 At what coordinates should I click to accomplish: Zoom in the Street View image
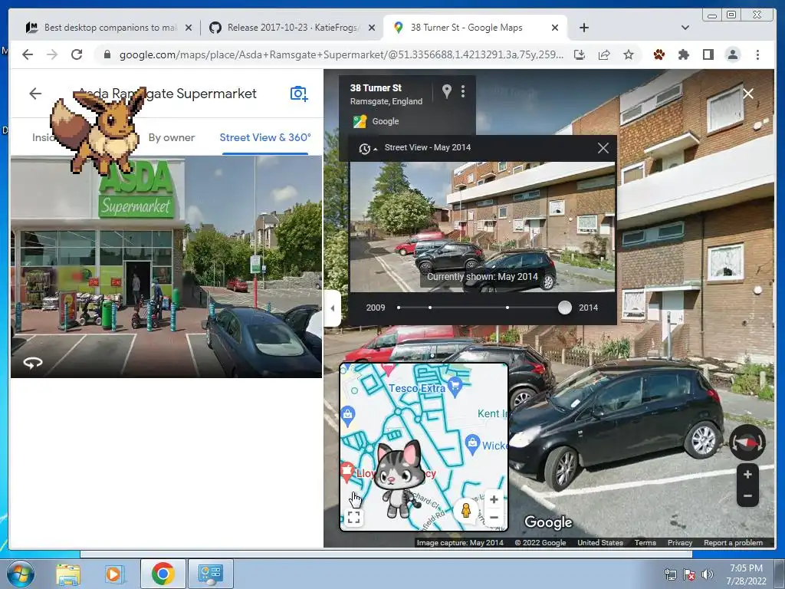[747, 474]
